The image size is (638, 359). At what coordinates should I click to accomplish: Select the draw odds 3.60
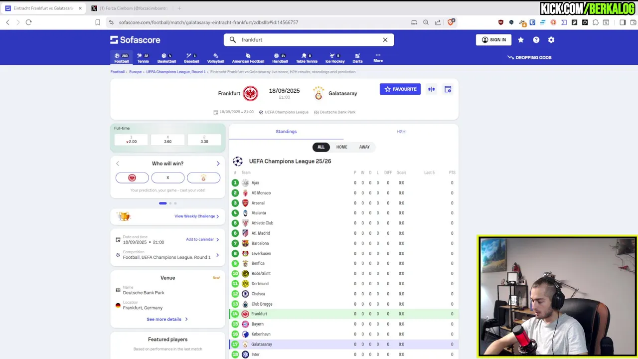[167, 140]
